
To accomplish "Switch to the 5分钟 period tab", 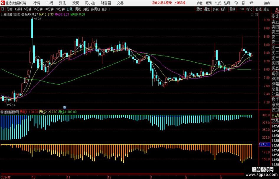I will click(27, 9).
